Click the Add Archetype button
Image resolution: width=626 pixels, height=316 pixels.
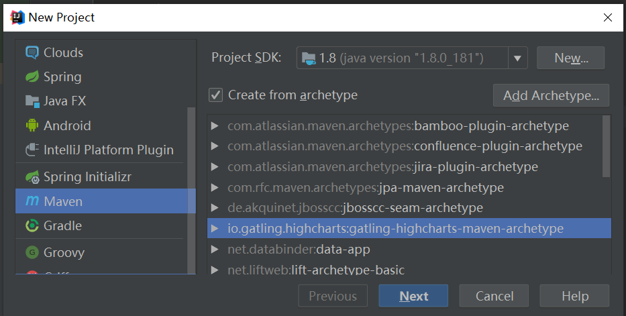(551, 95)
